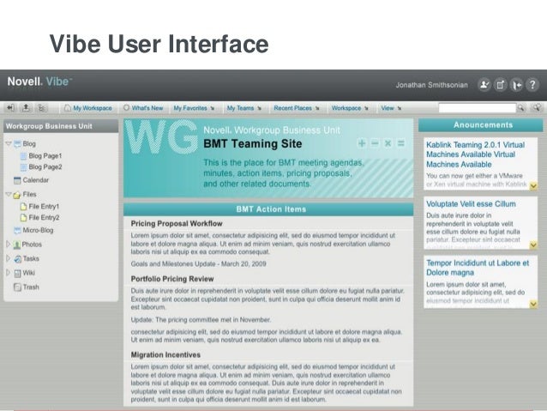Click the upload arrow toolbar icon
This screenshot has width=547, height=411.
click(x=26, y=108)
